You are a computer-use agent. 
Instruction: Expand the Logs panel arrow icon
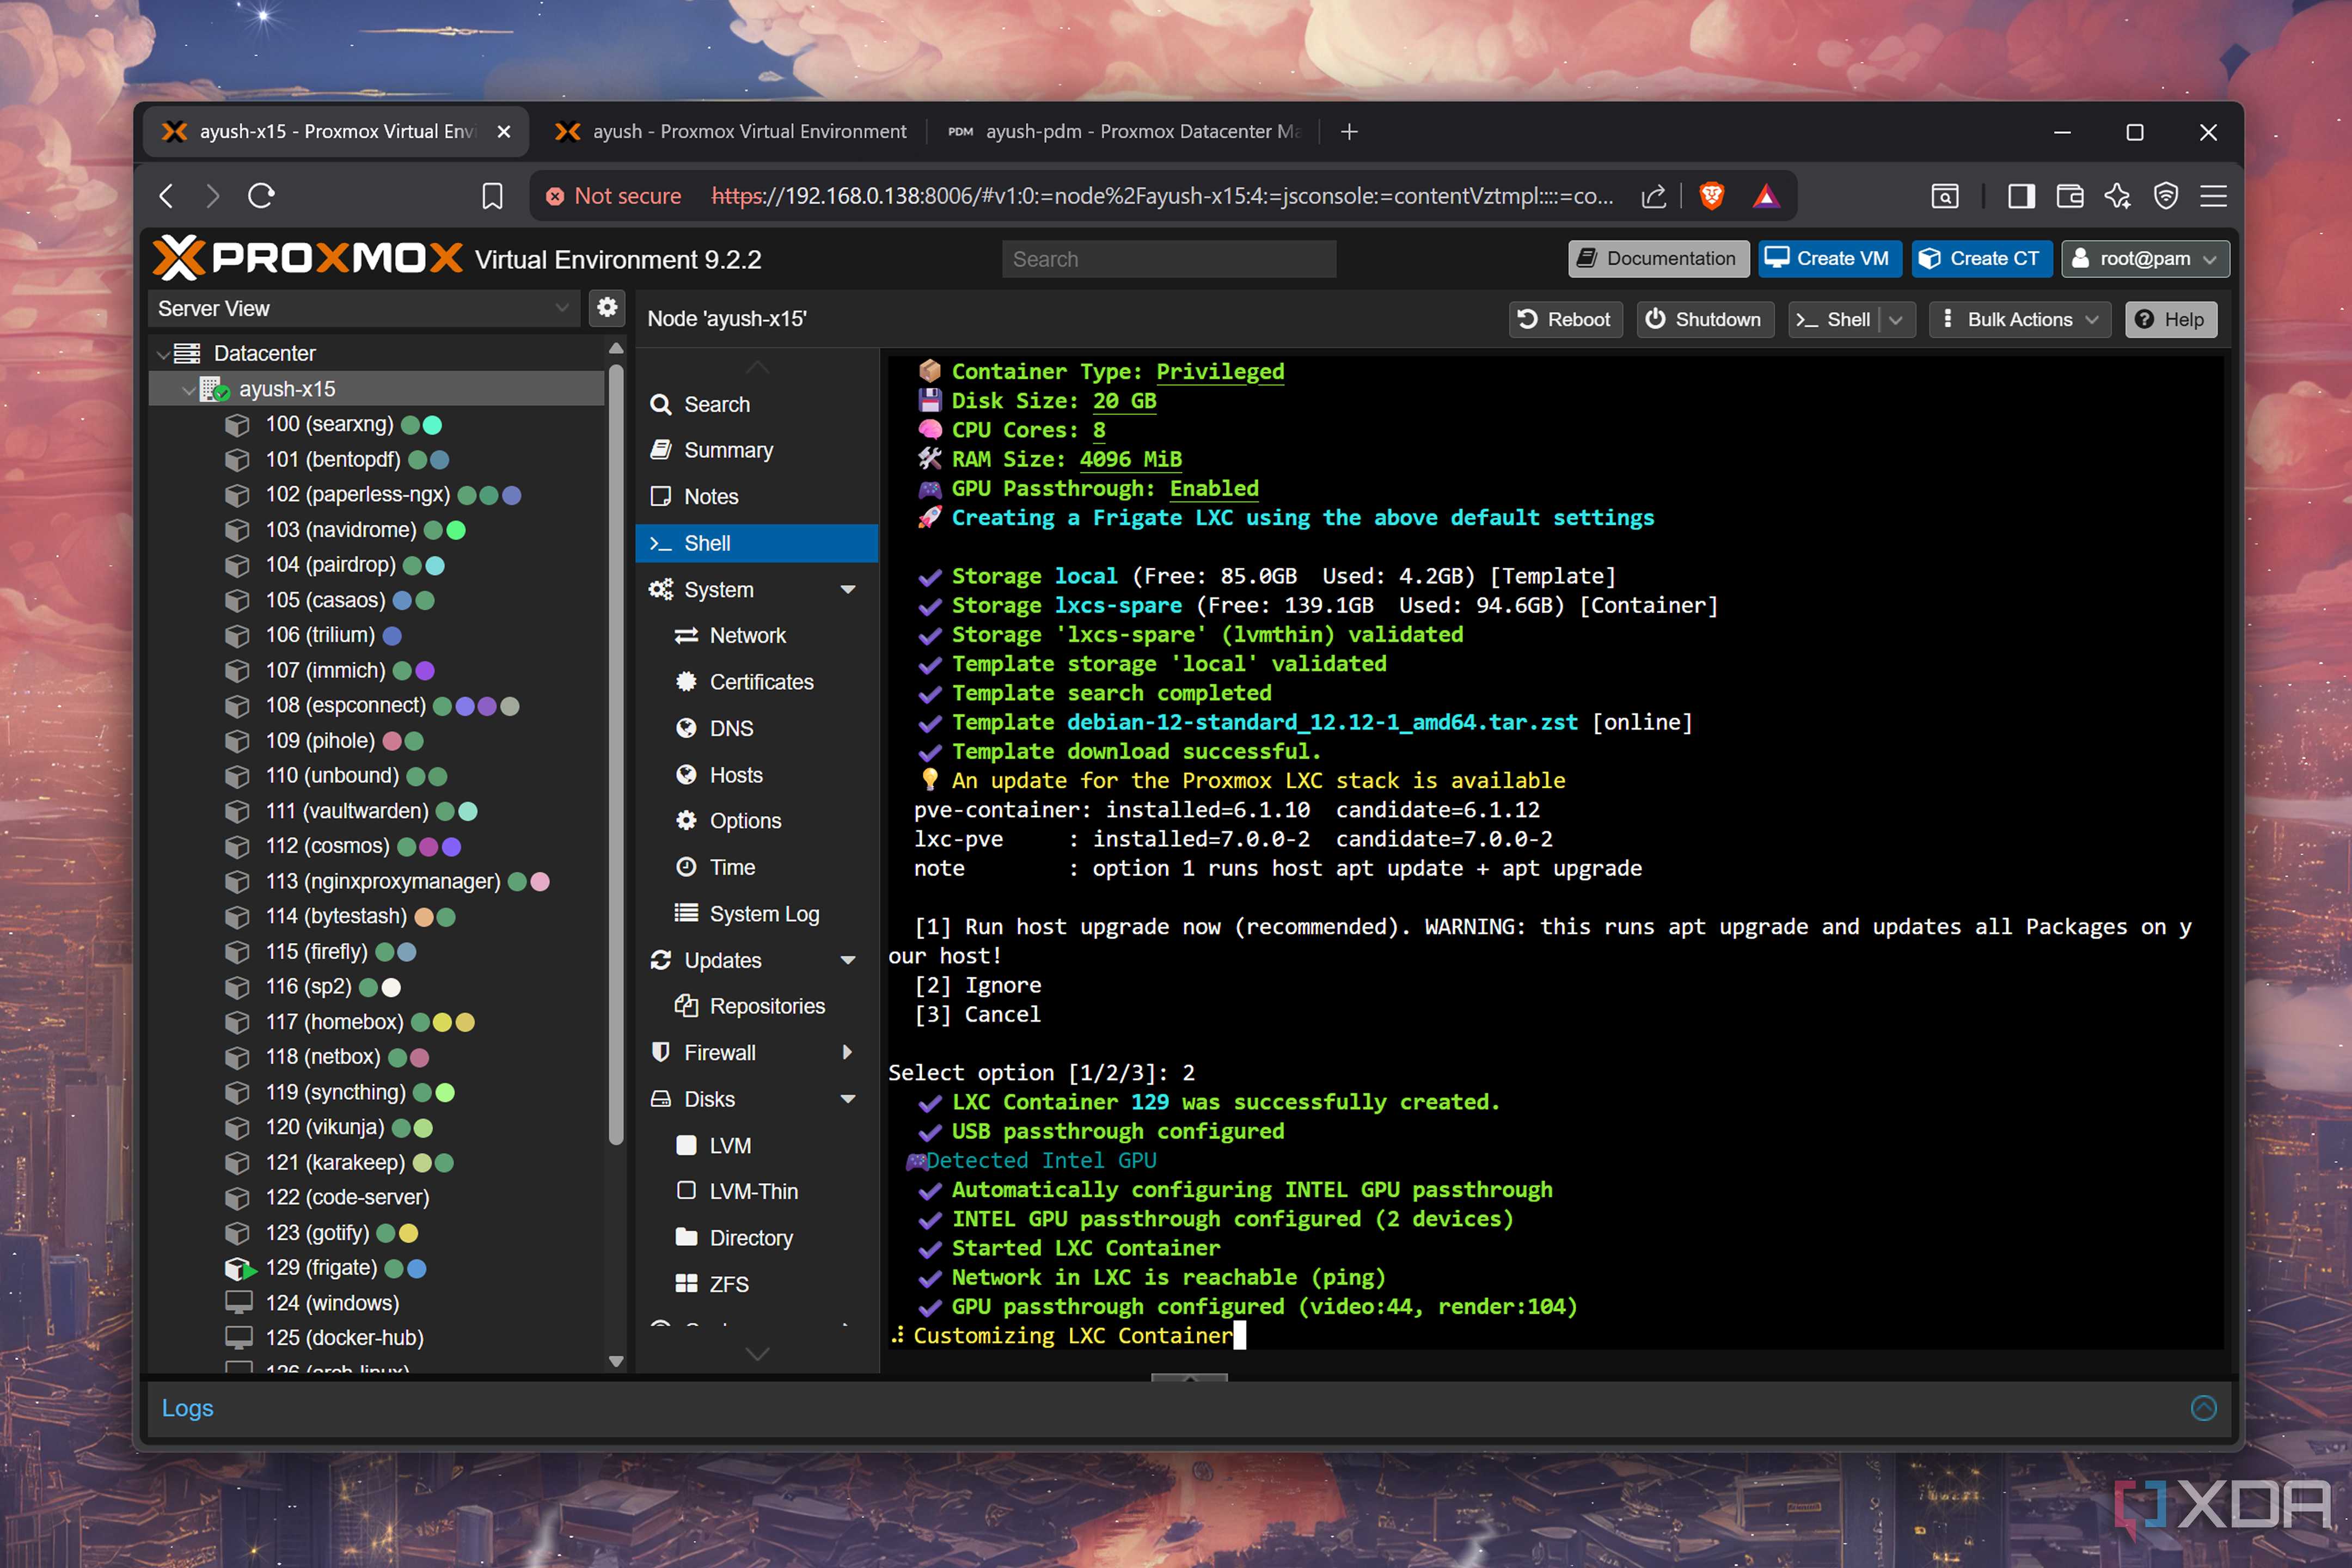pyautogui.click(x=2203, y=1408)
